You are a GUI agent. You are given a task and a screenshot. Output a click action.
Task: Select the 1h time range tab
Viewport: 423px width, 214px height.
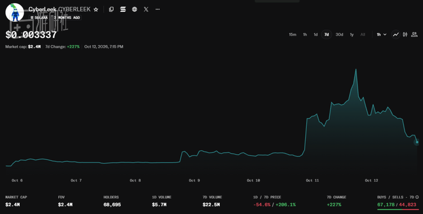tap(305, 34)
